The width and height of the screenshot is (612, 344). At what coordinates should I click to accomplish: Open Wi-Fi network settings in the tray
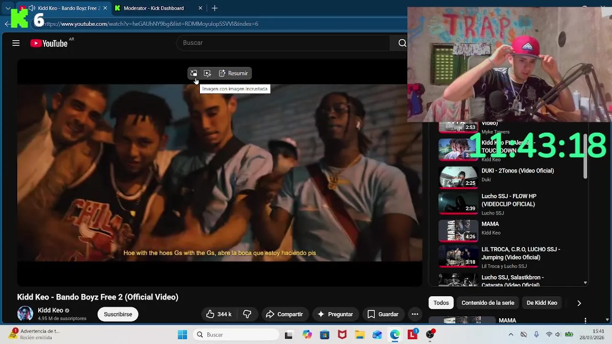click(x=549, y=334)
